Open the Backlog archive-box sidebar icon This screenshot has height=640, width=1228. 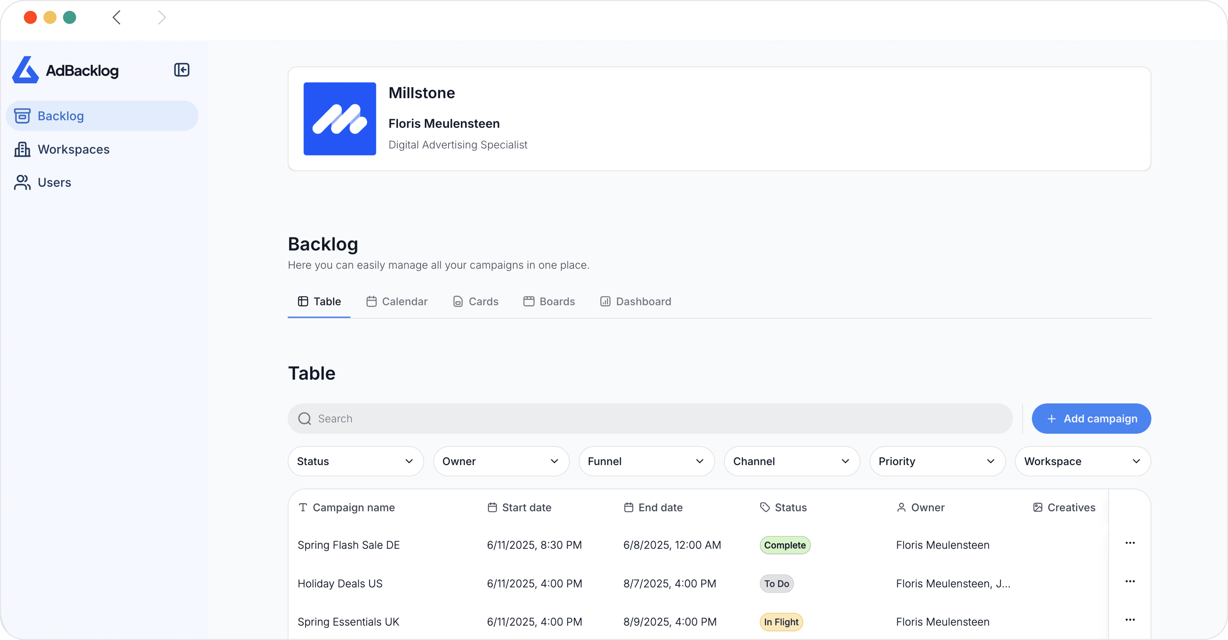click(x=22, y=115)
